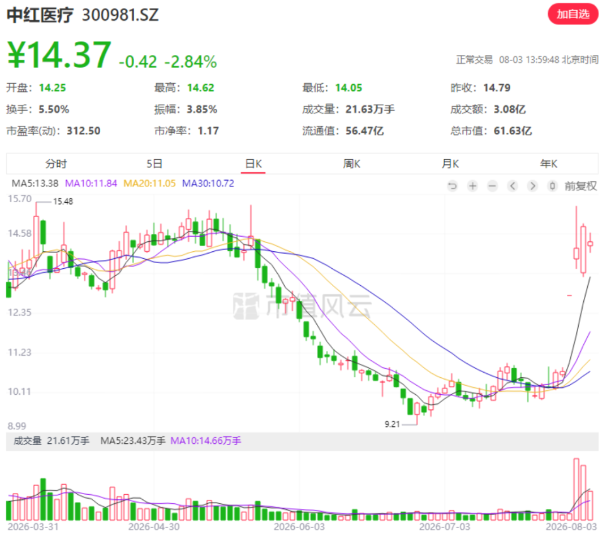Viewport: 611px width, 536px height.
Task: Switch to the 分时 tab
Action: tap(55, 164)
